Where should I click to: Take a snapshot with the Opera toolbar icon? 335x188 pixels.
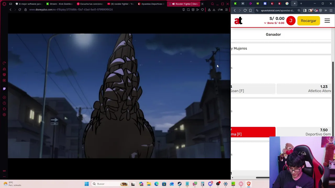pos(188,10)
